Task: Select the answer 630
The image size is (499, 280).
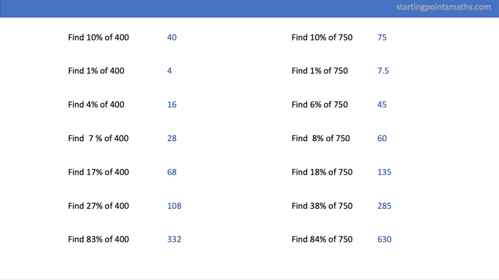Action: click(x=384, y=240)
